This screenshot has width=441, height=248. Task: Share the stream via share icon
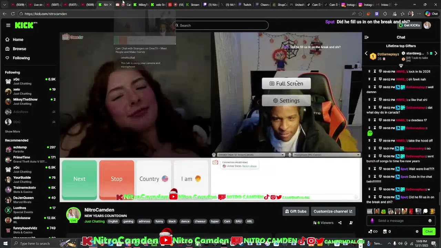pyautogui.click(x=340, y=223)
